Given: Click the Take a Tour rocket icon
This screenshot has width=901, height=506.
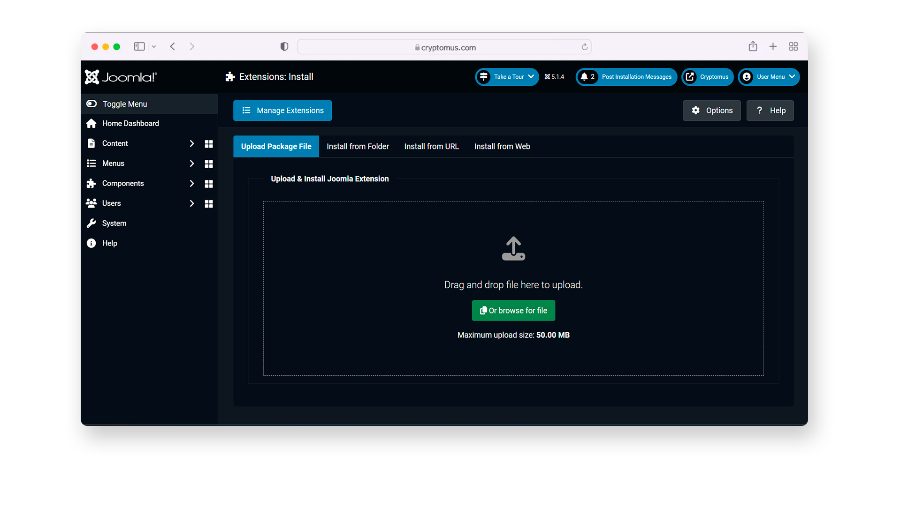Looking at the screenshot, I should click(x=484, y=77).
